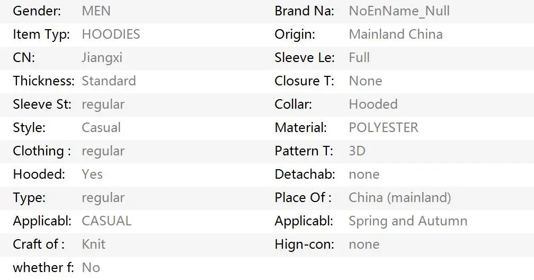The image size is (534, 280).
Task: Click the Standard thickness value
Action: click(109, 81)
